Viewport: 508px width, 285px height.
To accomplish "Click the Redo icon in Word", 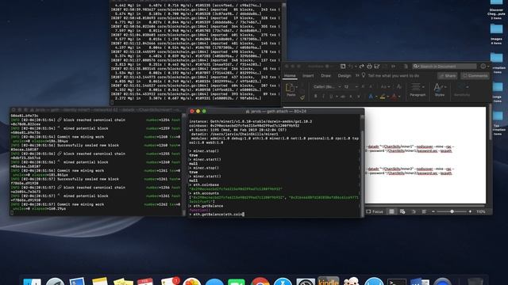I will pyautogui.click(x=362, y=66).
